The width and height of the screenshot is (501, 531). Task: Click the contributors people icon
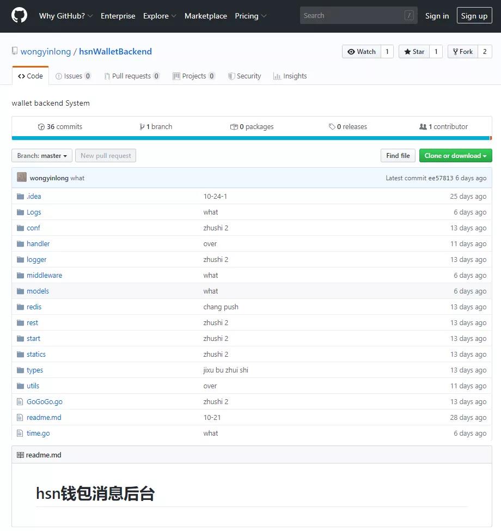point(423,127)
